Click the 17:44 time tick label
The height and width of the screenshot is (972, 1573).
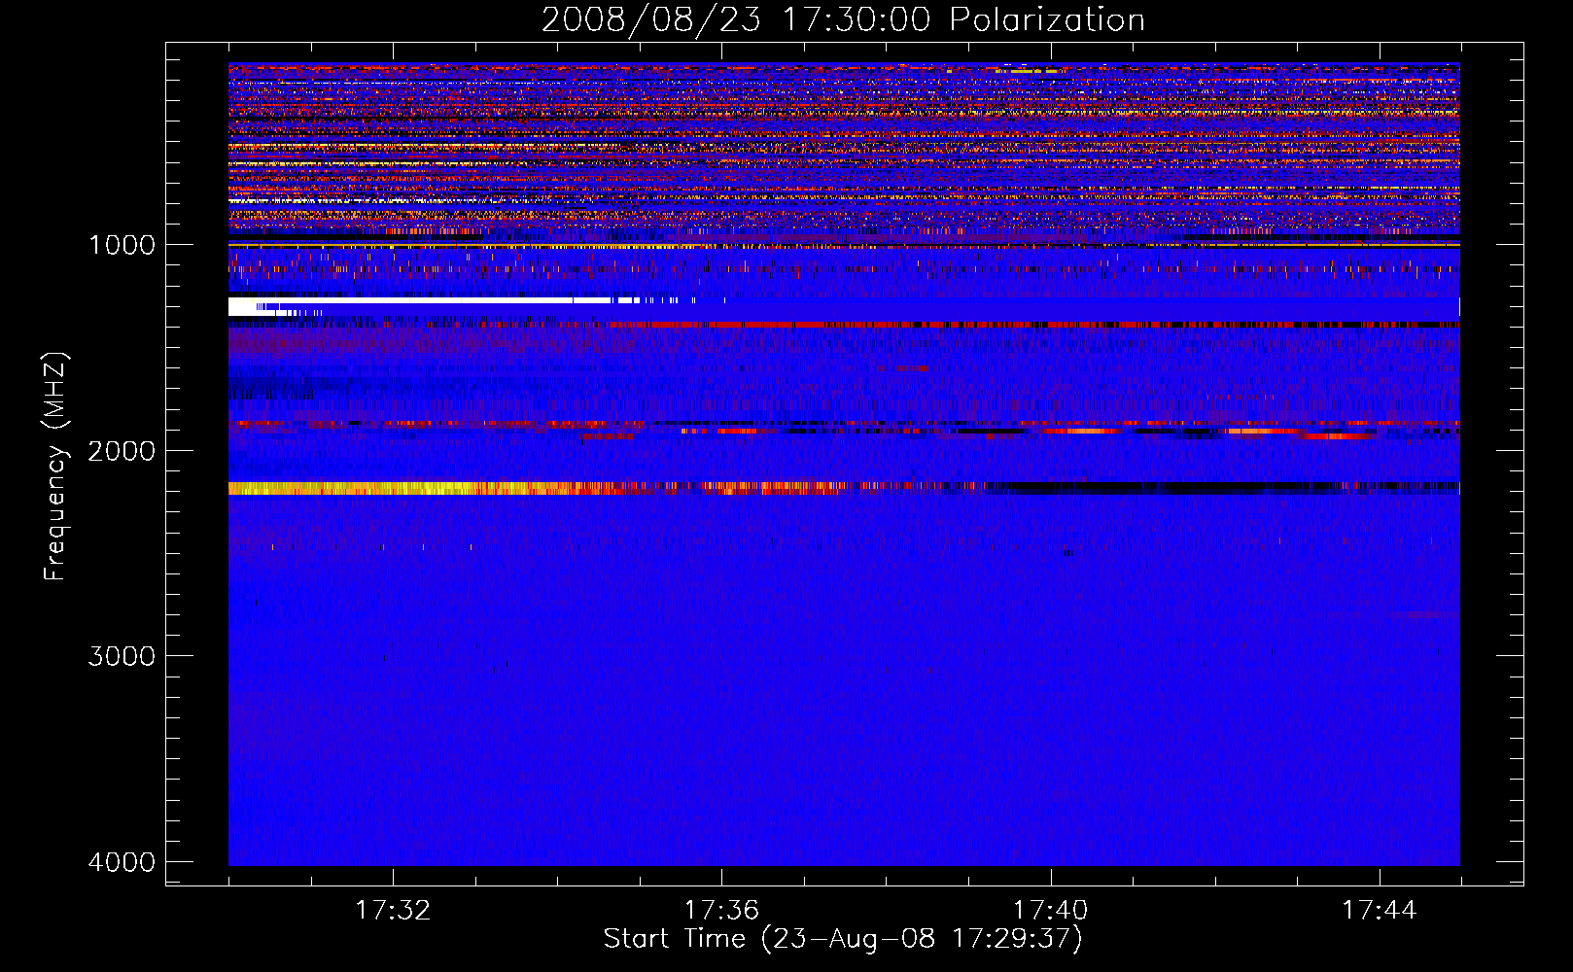pyautogui.click(x=1380, y=911)
